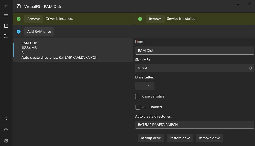Remove the installed service

tap(155, 19)
